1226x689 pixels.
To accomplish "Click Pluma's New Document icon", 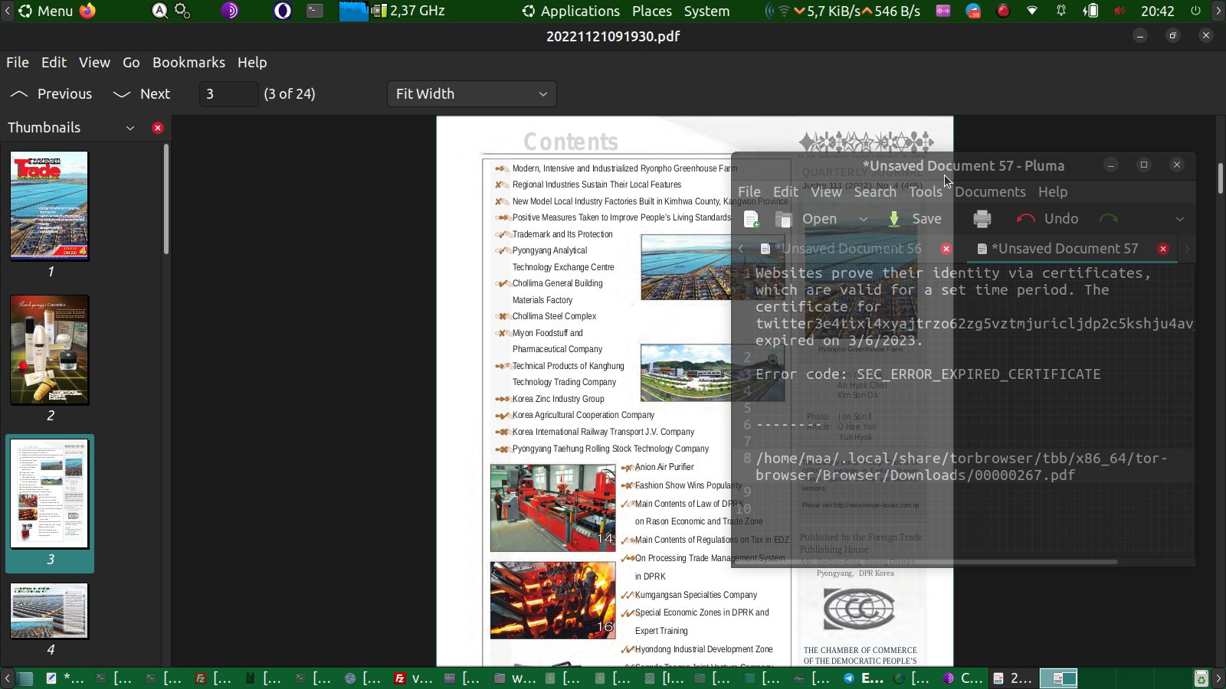I will point(751,219).
